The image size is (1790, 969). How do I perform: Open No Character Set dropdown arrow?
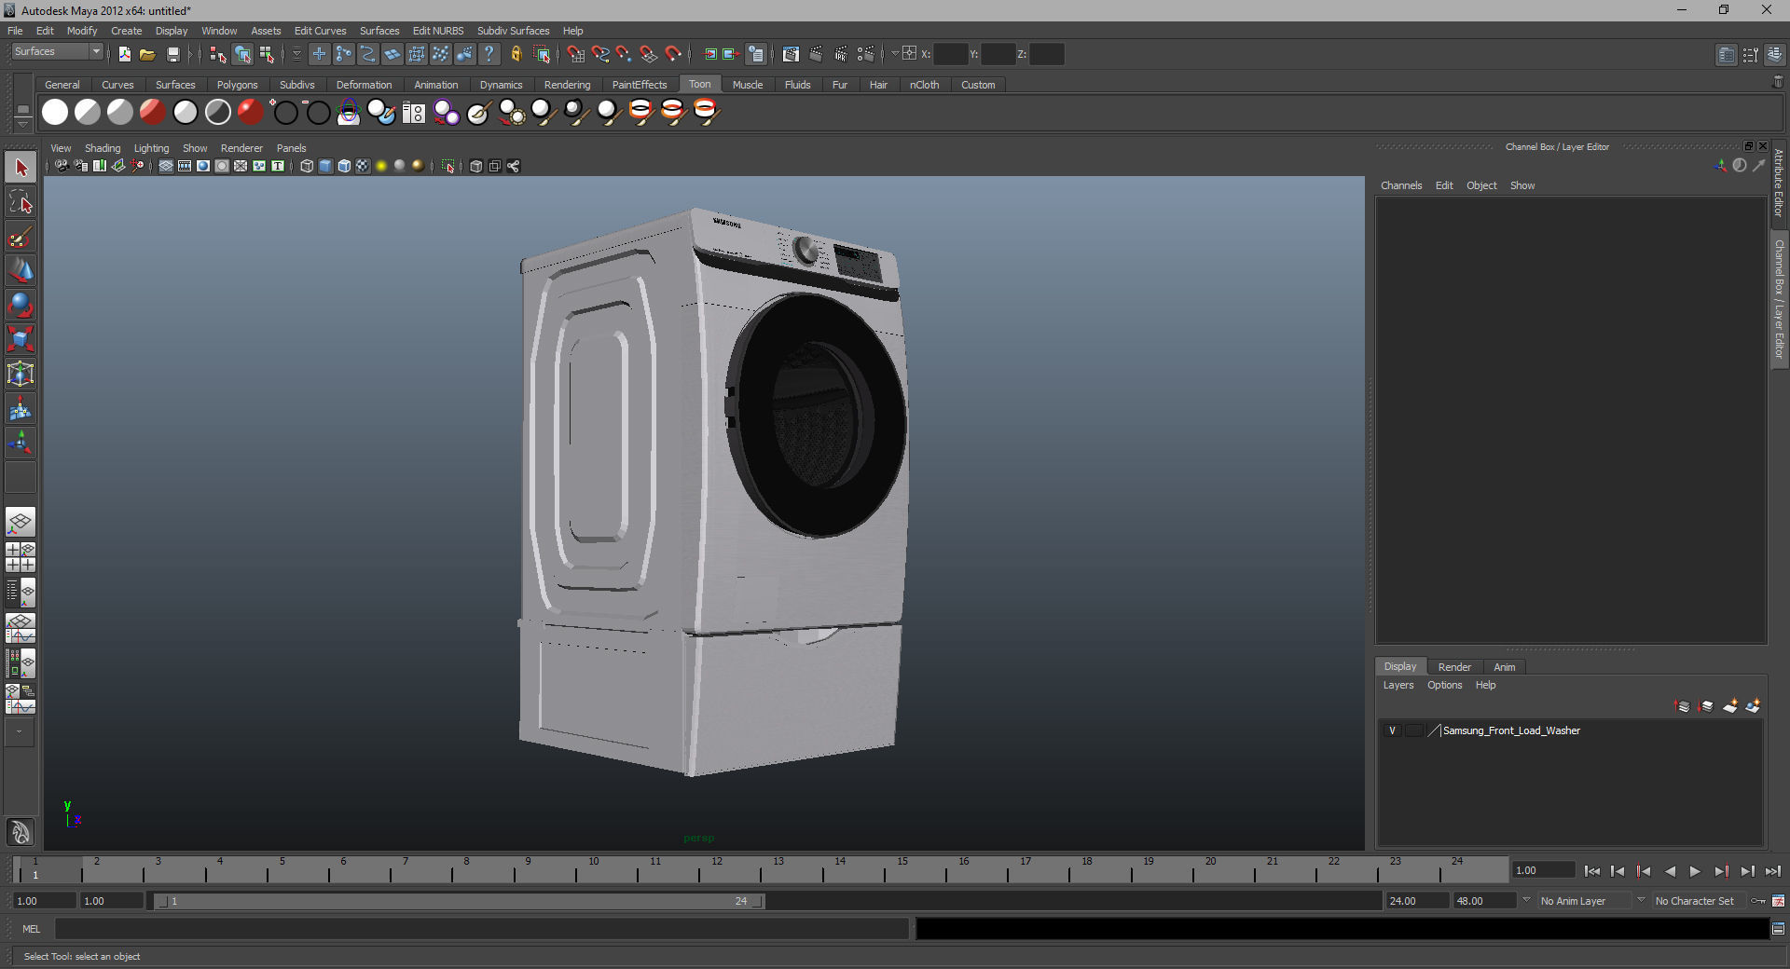[1641, 900]
